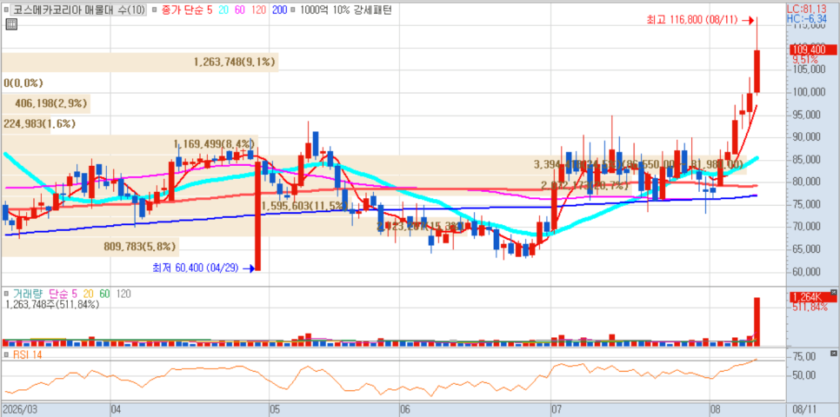Click the 1,263,748주(511.84%) volume readout

click(52, 304)
